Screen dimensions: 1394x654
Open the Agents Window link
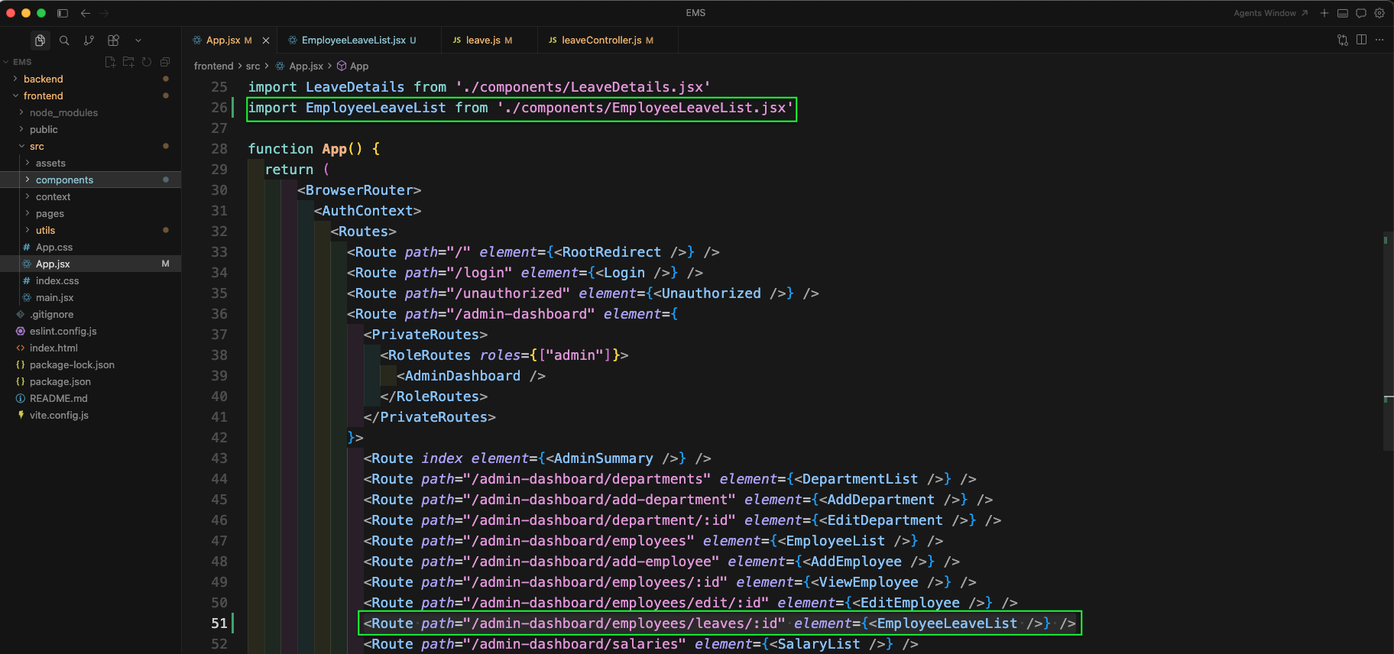click(1270, 13)
